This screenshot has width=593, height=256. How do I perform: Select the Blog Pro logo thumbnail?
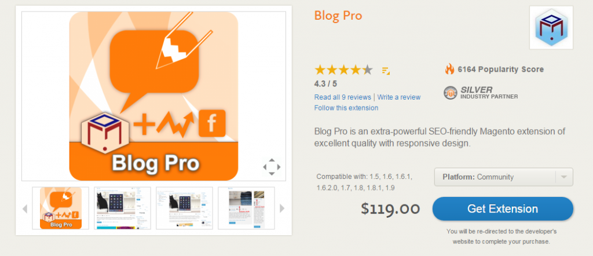click(x=60, y=208)
